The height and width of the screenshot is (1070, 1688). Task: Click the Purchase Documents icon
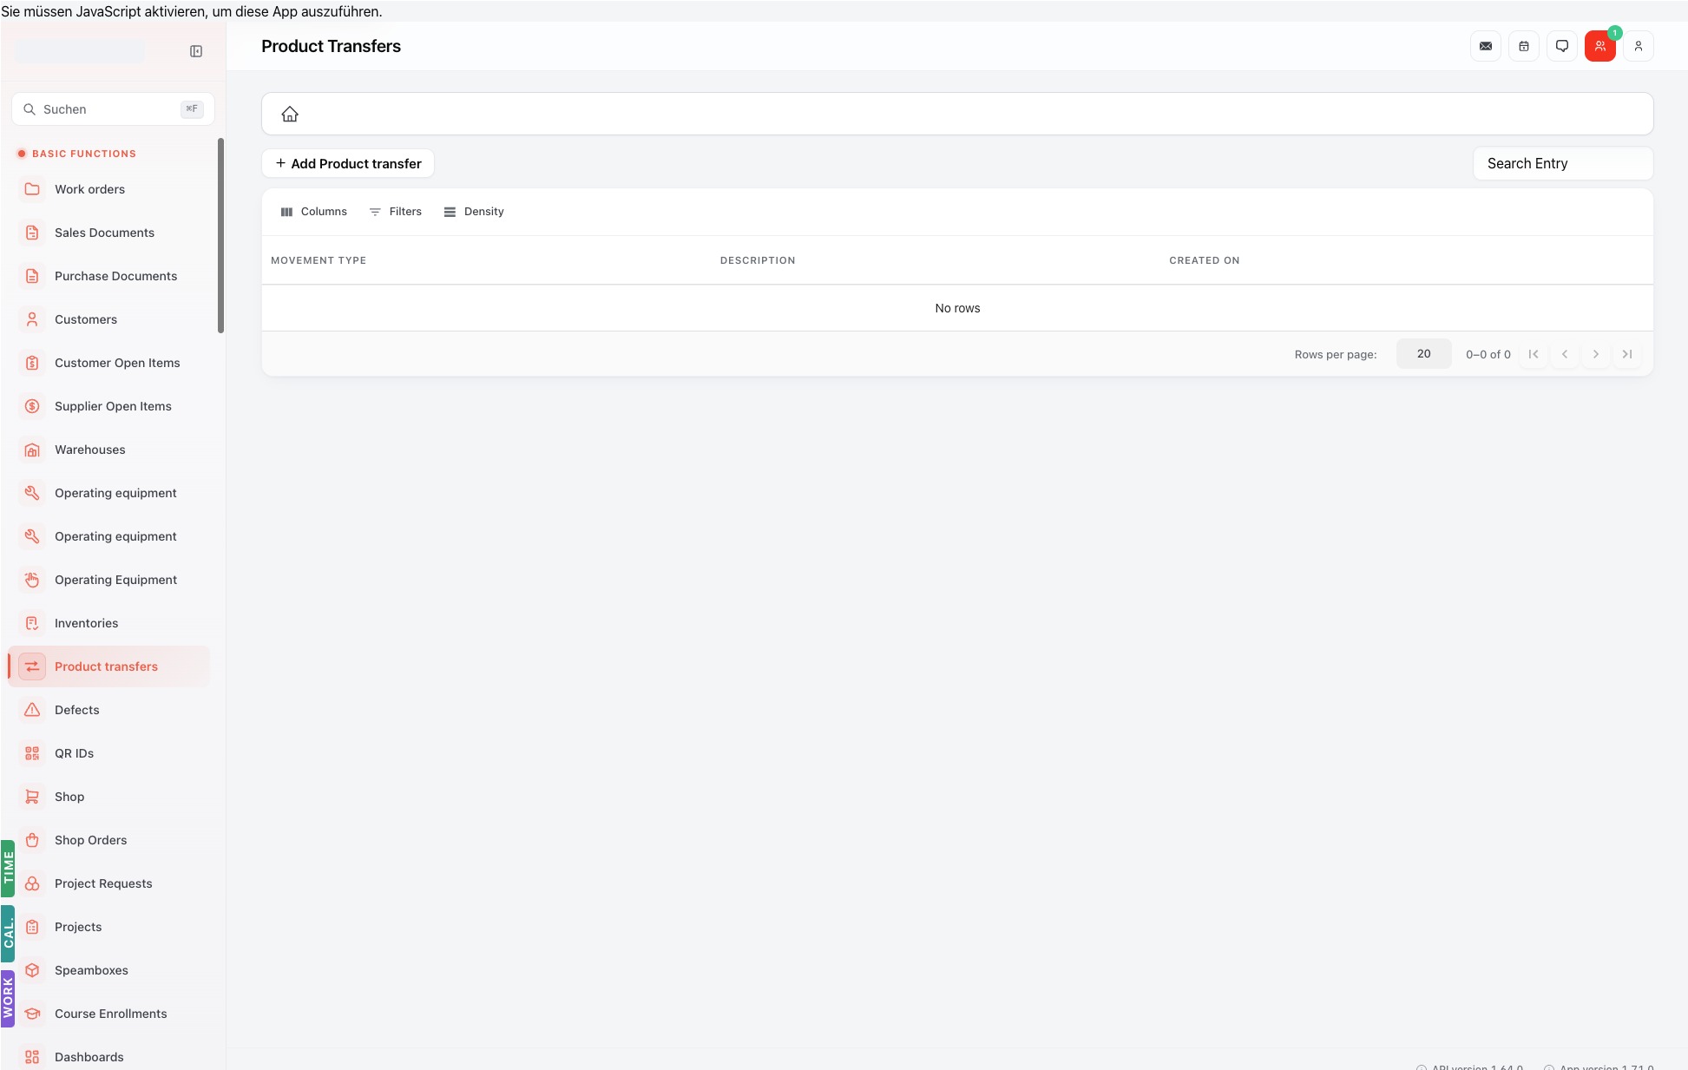click(32, 276)
